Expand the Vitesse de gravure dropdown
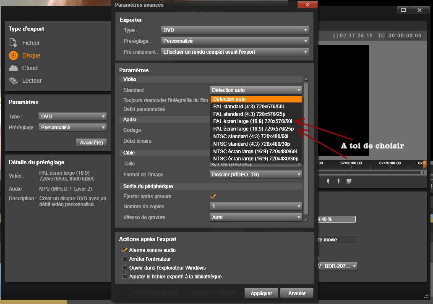 [256, 218]
